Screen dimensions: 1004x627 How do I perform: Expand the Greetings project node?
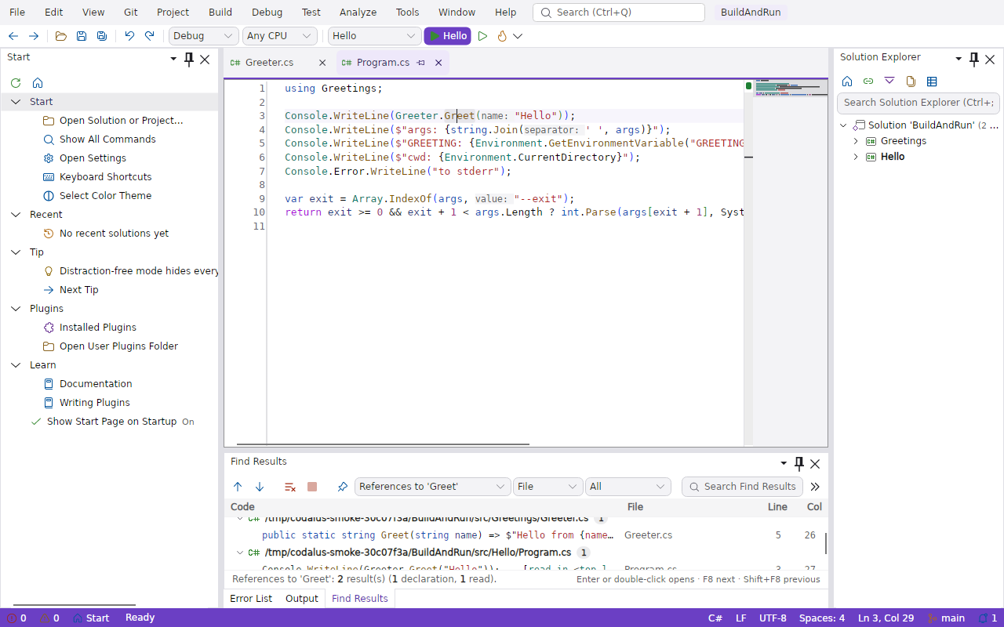[x=856, y=141]
